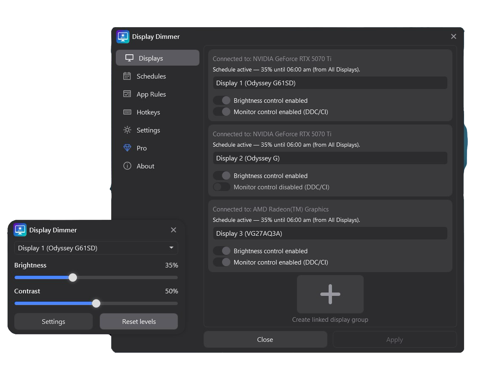
Task: Toggle brightness control for Display 2
Action: tap(222, 176)
